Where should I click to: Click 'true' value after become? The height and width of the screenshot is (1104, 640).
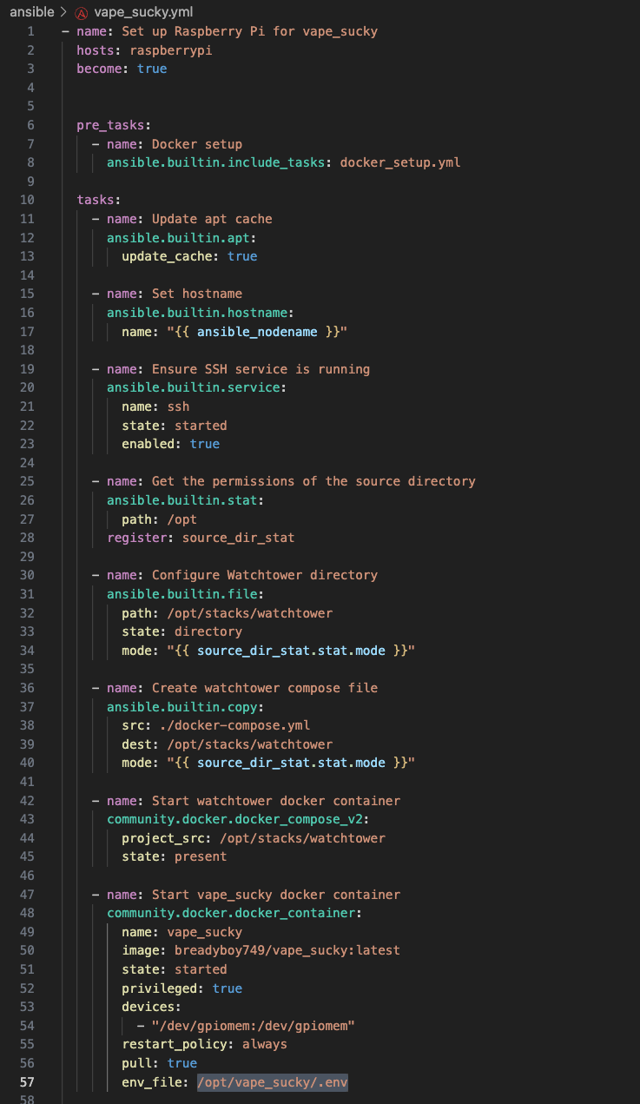pos(152,69)
